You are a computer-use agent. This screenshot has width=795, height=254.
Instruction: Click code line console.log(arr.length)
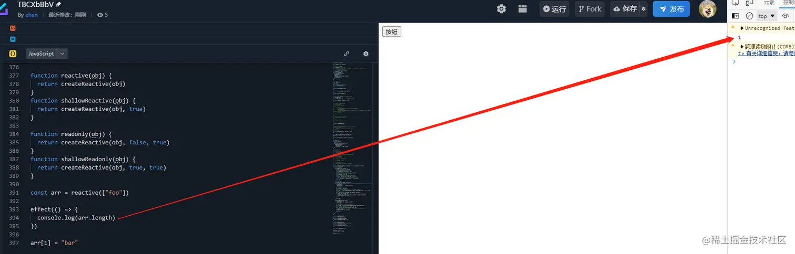[x=76, y=218]
